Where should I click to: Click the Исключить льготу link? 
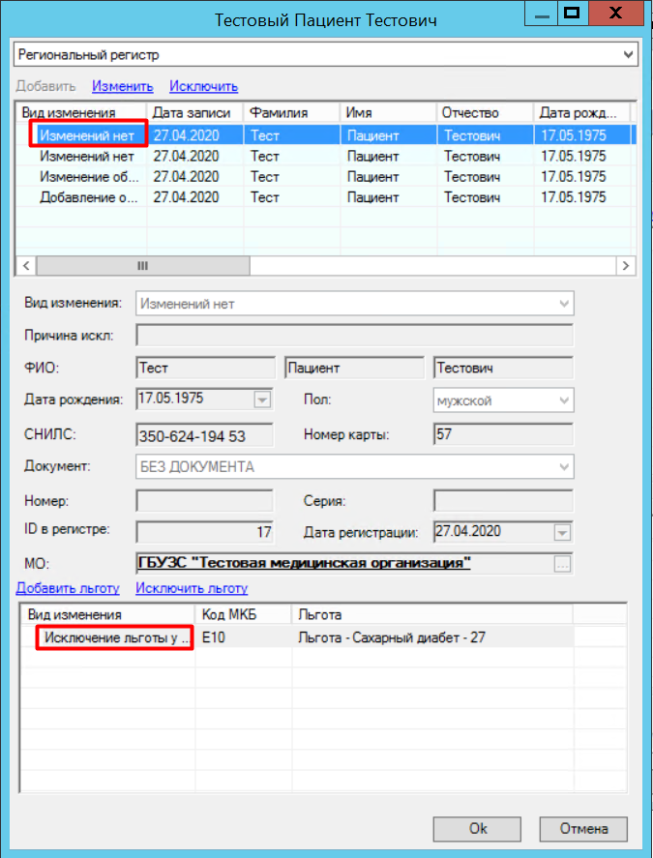(192, 588)
